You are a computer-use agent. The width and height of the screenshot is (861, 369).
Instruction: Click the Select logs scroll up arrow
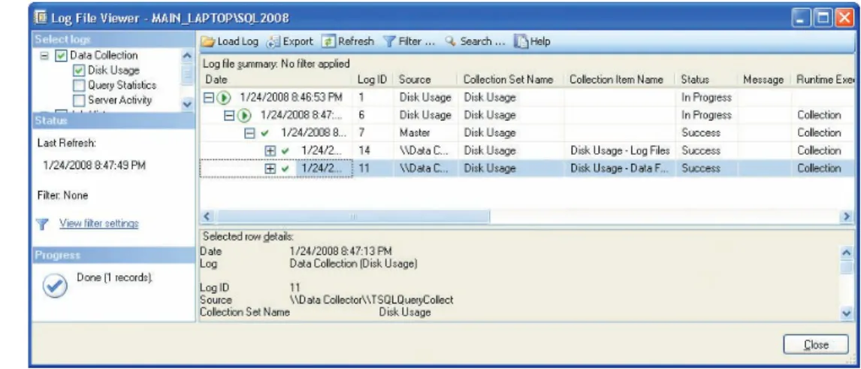click(186, 55)
